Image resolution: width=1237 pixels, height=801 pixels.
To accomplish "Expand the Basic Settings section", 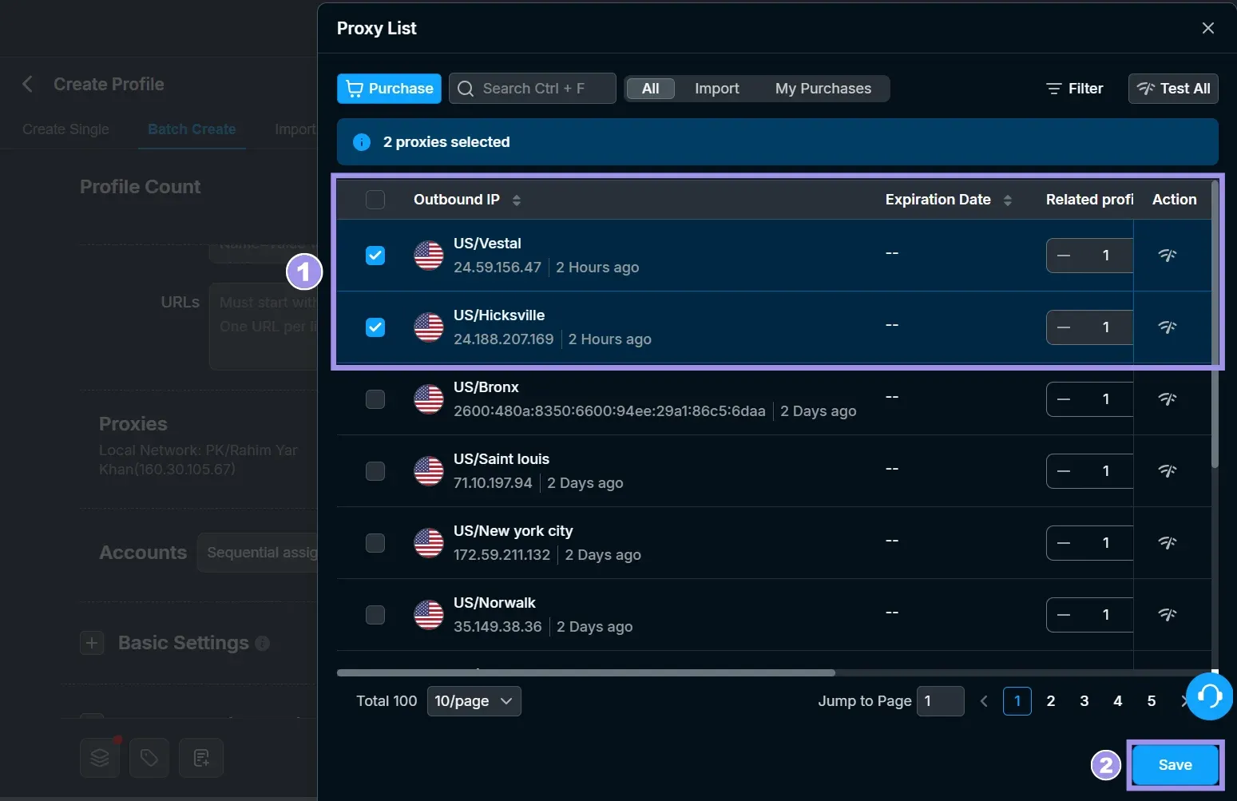I will click(92, 643).
